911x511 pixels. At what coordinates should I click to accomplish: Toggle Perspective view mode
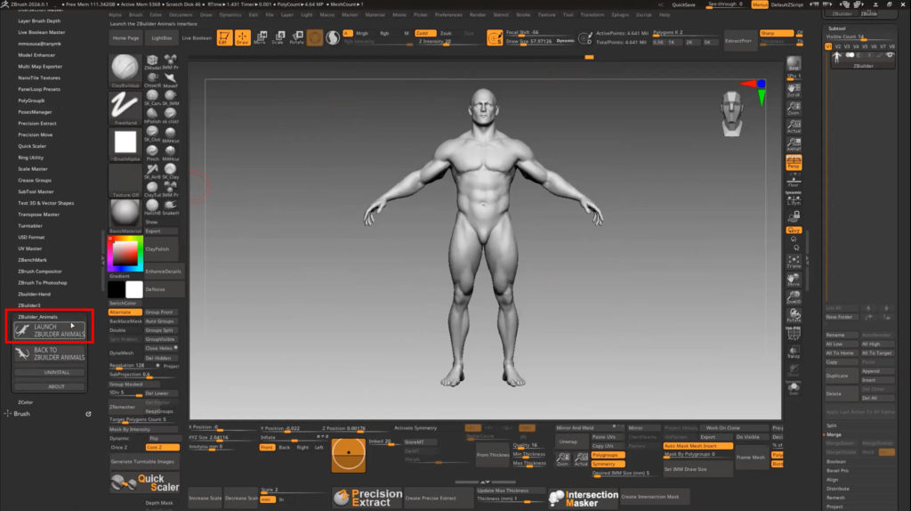(793, 163)
